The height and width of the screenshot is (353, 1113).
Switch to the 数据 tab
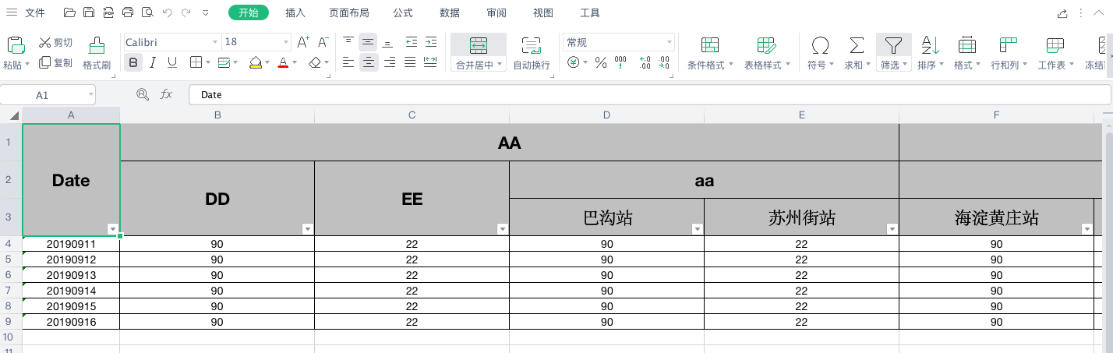tap(450, 13)
